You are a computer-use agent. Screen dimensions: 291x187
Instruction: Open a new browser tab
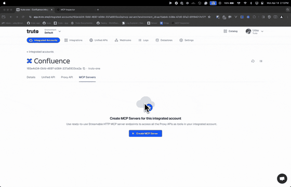(98, 10)
